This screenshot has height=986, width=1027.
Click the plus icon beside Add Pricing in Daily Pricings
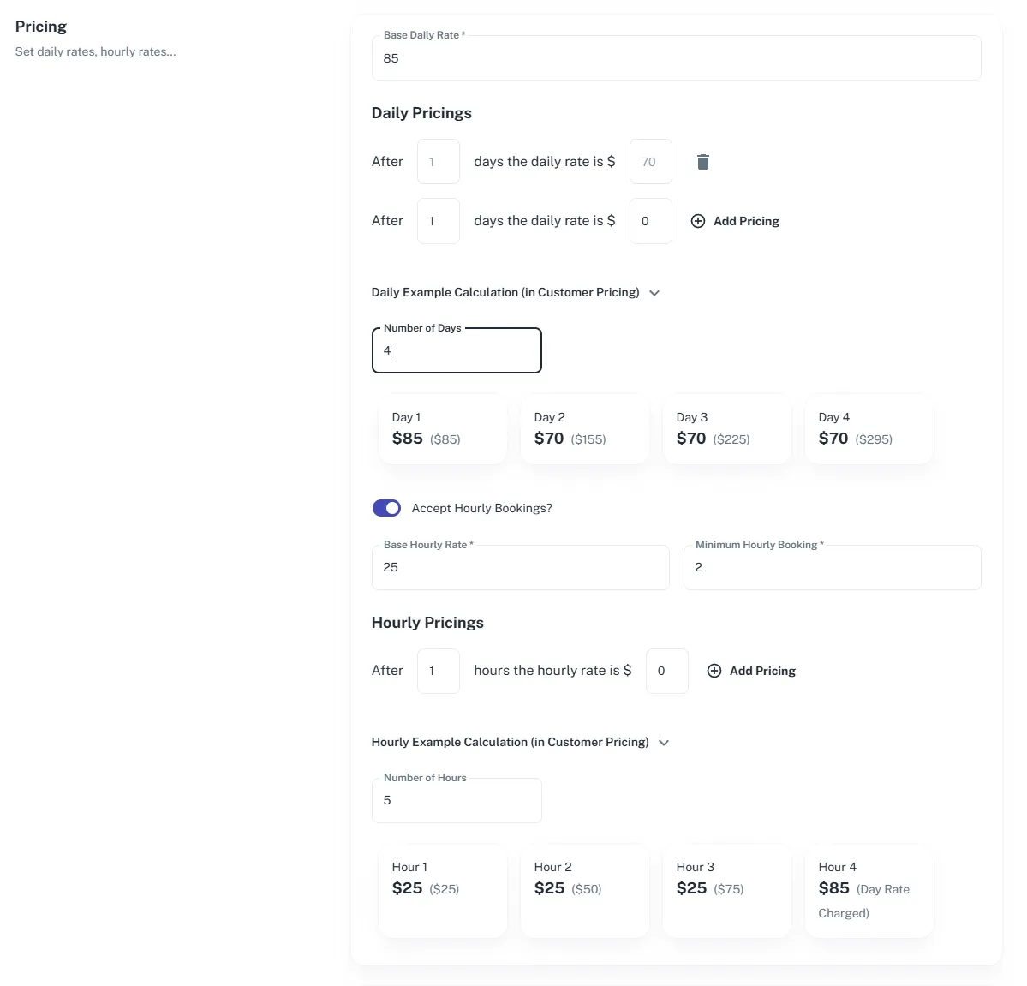(698, 221)
